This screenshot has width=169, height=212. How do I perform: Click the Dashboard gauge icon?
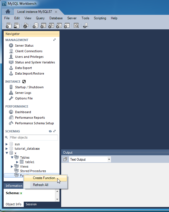(11, 112)
